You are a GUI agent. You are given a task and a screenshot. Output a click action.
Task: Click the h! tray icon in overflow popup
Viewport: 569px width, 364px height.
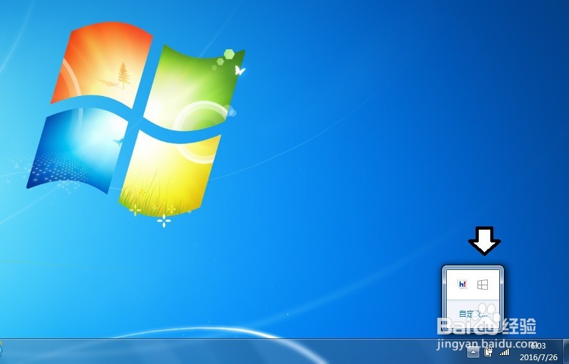coord(462,285)
